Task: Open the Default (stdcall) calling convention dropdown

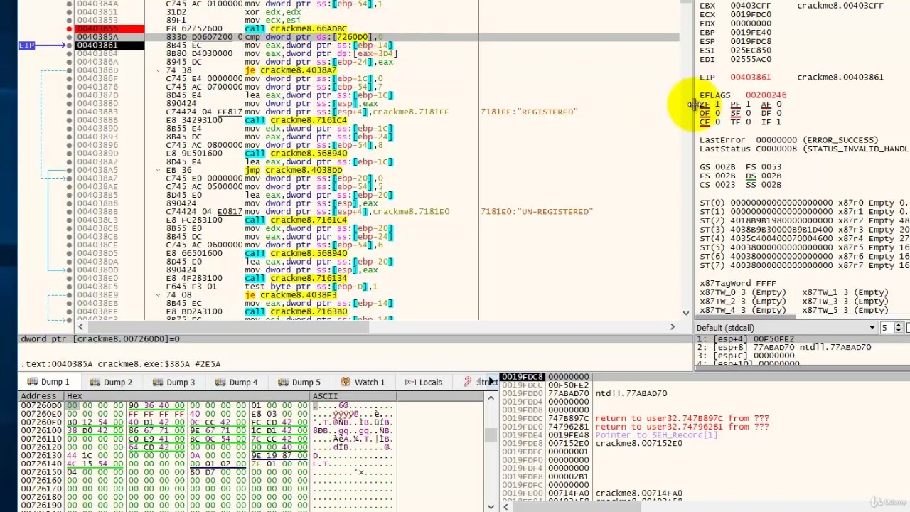Action: [786, 328]
